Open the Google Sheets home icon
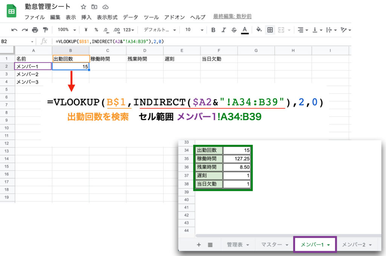Screen dimensions: 386x256 point(11,11)
